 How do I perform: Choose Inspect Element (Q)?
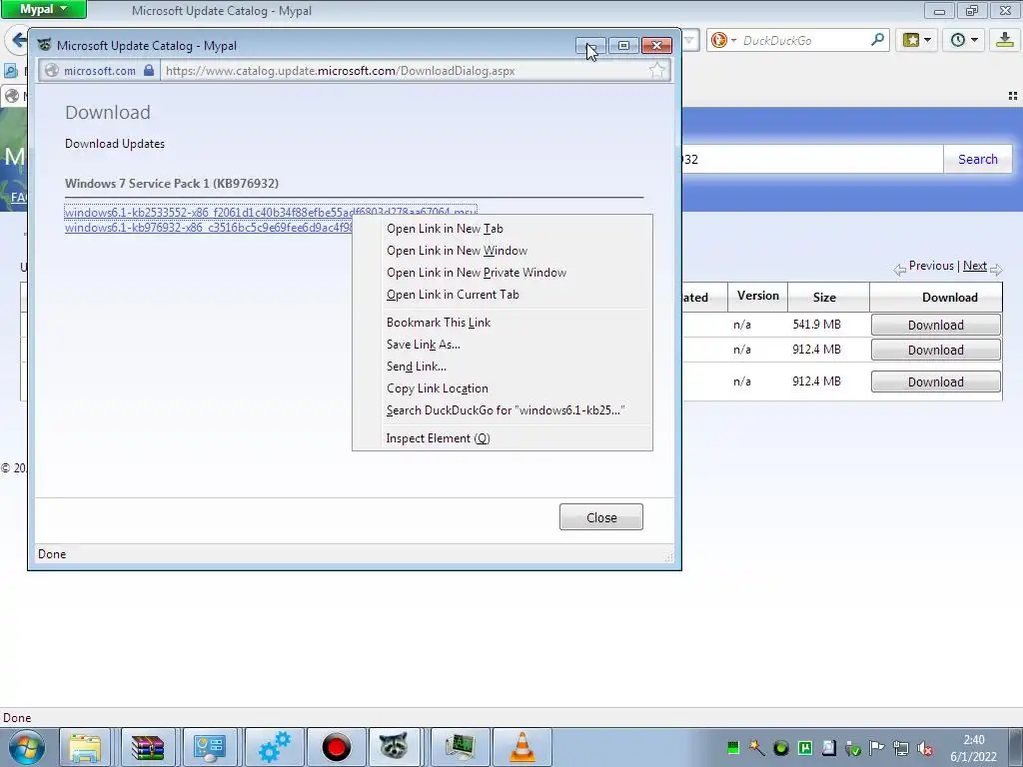[502, 438]
